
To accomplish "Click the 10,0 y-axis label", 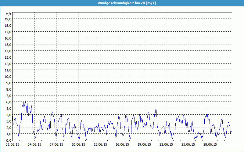I will pyautogui.click(x=8, y=77).
